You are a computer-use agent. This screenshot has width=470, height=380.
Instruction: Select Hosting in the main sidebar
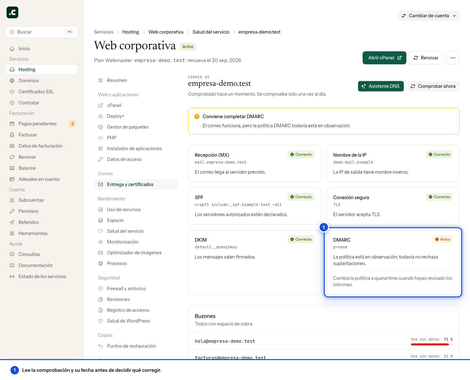click(42, 70)
